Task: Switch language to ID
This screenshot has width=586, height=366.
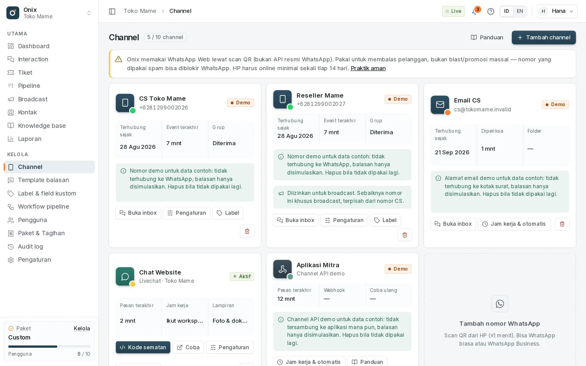Action: click(x=507, y=11)
